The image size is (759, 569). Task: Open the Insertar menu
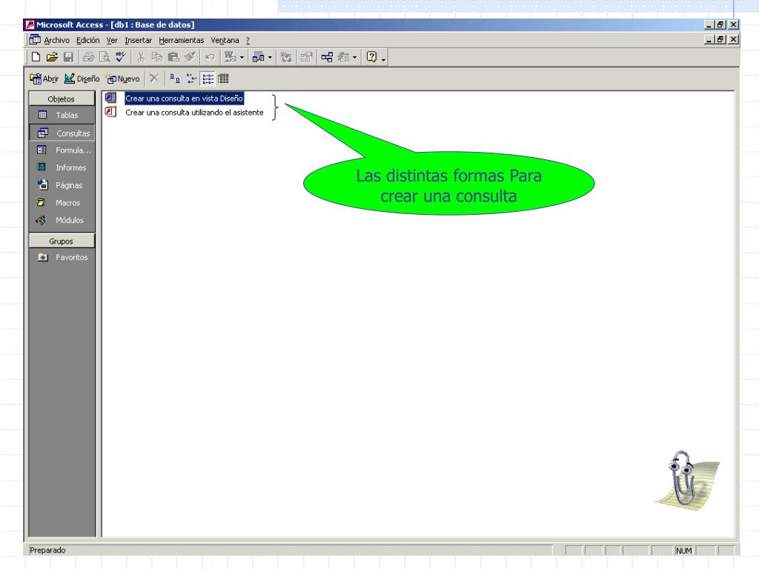point(139,40)
